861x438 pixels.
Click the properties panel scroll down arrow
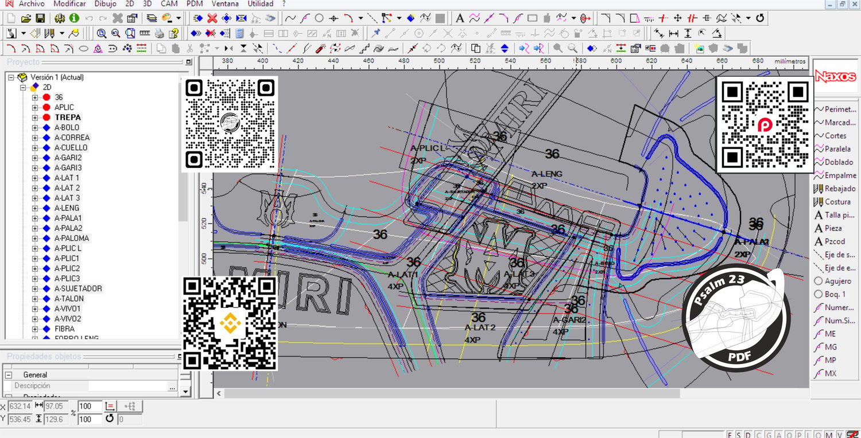coord(185,392)
